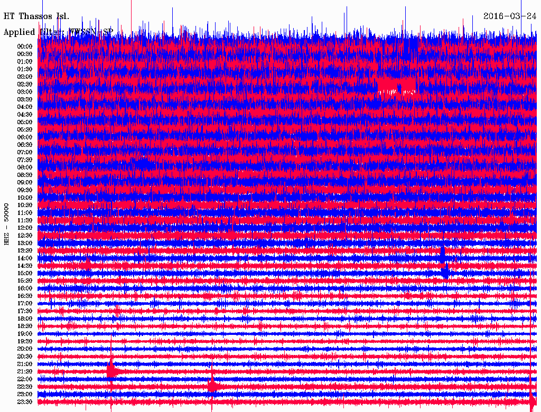
Task: Click the 18:30 time label
Action: pyautogui.click(x=25, y=326)
